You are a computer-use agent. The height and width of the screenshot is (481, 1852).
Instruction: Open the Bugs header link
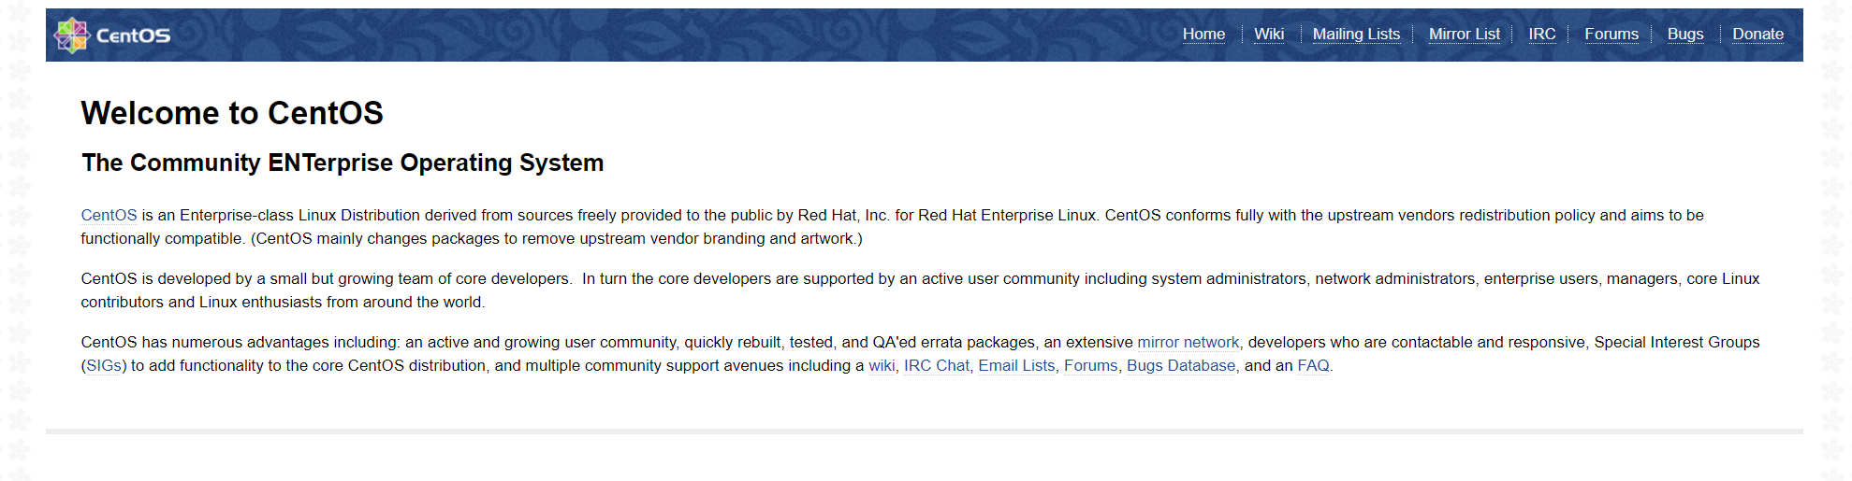point(1685,34)
